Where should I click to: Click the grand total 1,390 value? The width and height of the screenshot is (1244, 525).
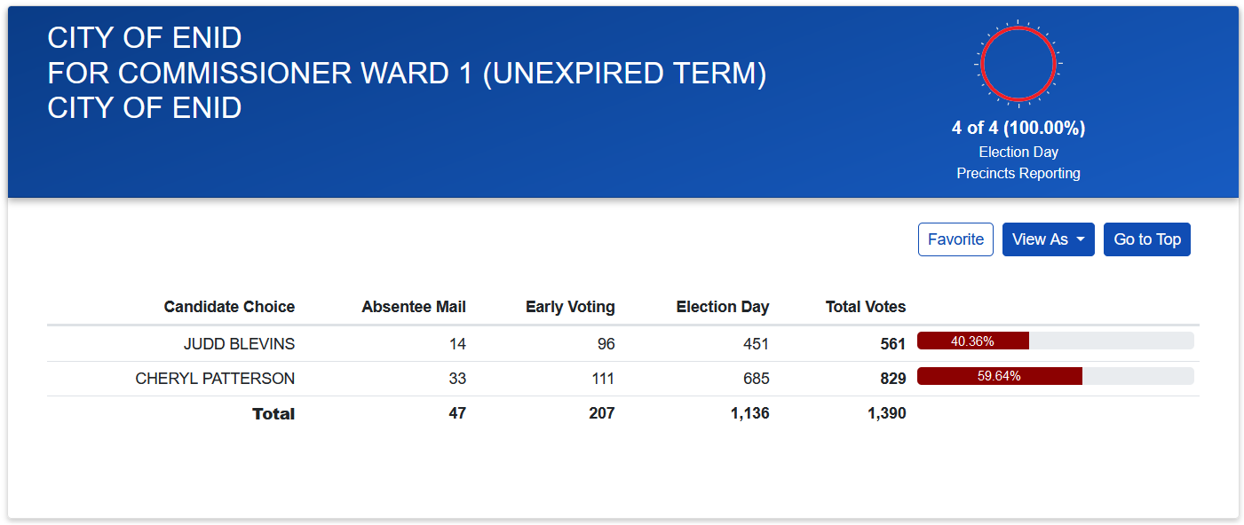point(886,413)
